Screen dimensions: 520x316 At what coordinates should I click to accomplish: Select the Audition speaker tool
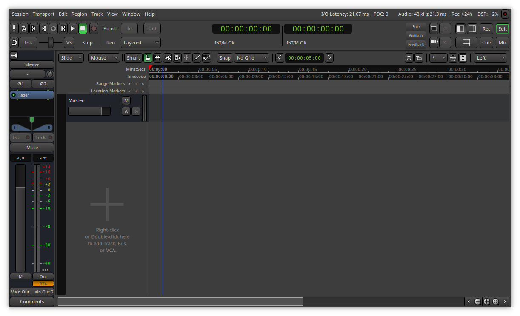click(x=177, y=58)
